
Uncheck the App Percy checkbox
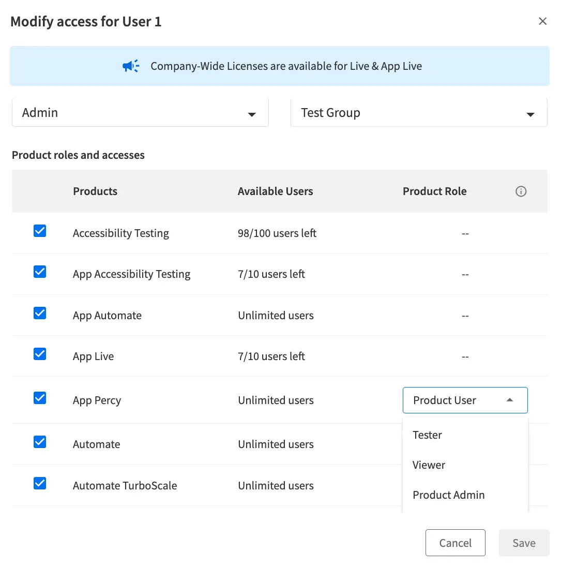pyautogui.click(x=40, y=398)
